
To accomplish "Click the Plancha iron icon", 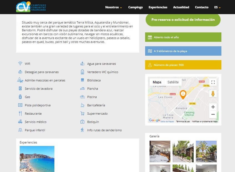I will [x=82, y=89].
